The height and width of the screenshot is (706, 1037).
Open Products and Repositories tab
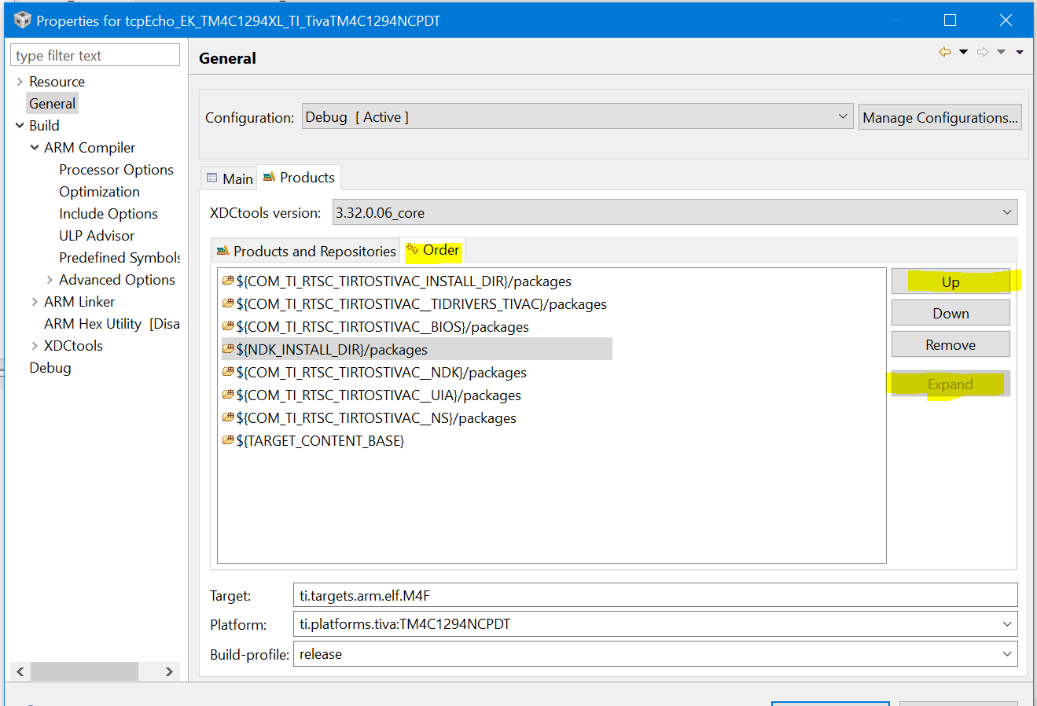coord(306,251)
